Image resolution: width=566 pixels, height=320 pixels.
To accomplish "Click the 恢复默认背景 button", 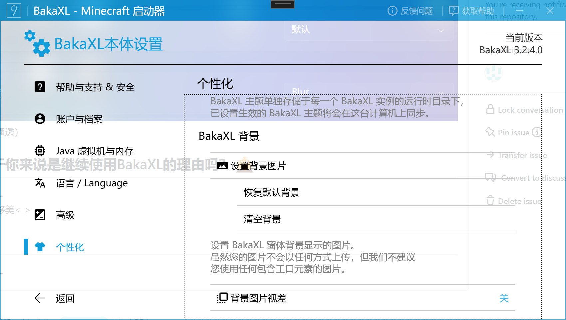I will click(271, 192).
